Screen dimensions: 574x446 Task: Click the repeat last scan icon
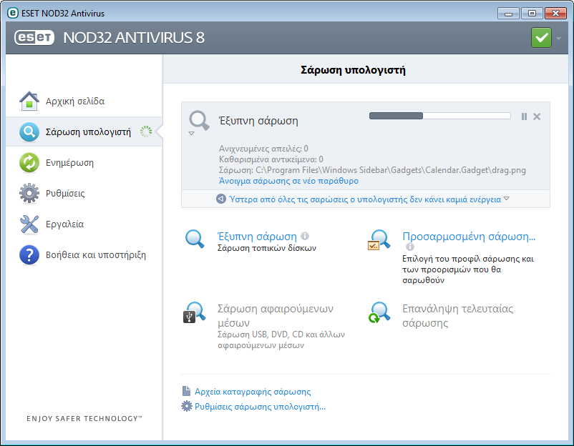(x=379, y=312)
